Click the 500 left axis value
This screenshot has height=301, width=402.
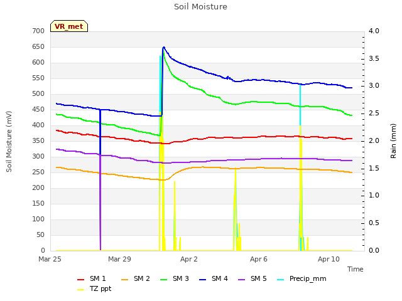38,94
